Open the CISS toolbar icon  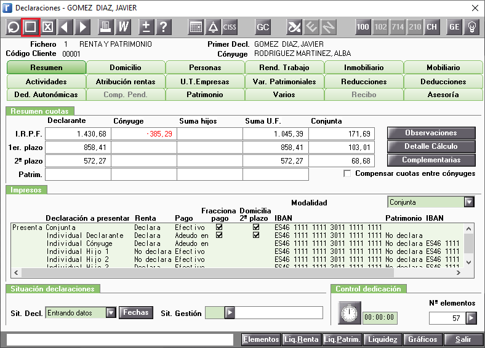pyautogui.click(x=230, y=27)
